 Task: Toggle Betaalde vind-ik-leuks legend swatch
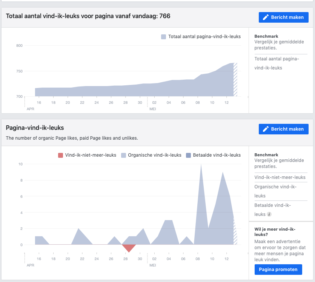point(189,155)
